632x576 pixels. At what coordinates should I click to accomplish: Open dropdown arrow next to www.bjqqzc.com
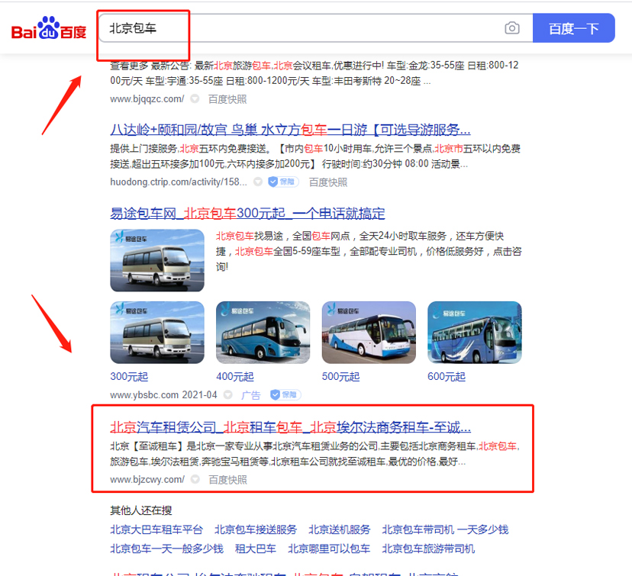coord(195,98)
